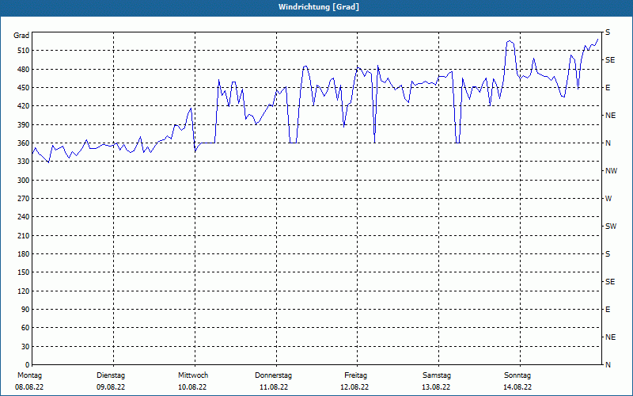
Task: Select the 450 y-axis value
Action: (23, 88)
